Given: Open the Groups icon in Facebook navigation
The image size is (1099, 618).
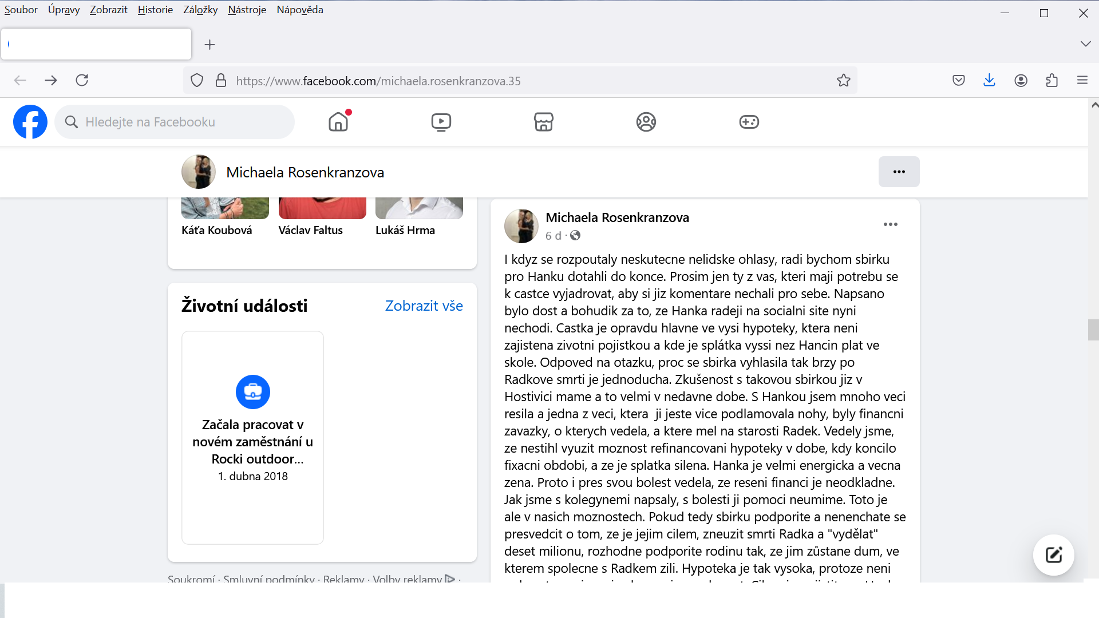Looking at the screenshot, I should pyautogui.click(x=646, y=122).
